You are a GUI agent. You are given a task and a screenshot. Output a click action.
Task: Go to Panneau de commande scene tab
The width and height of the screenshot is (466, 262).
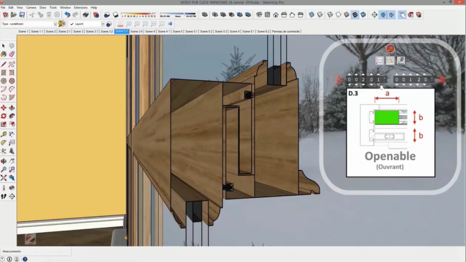tap(286, 31)
